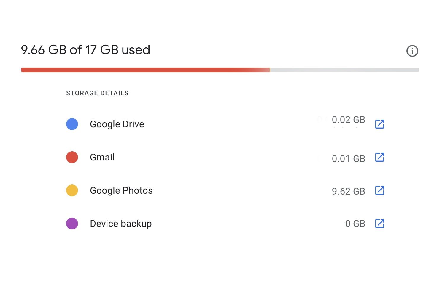Viewport: 445px width, 281px height.
Task: Click the Device backup external link icon
Action: [x=380, y=224]
